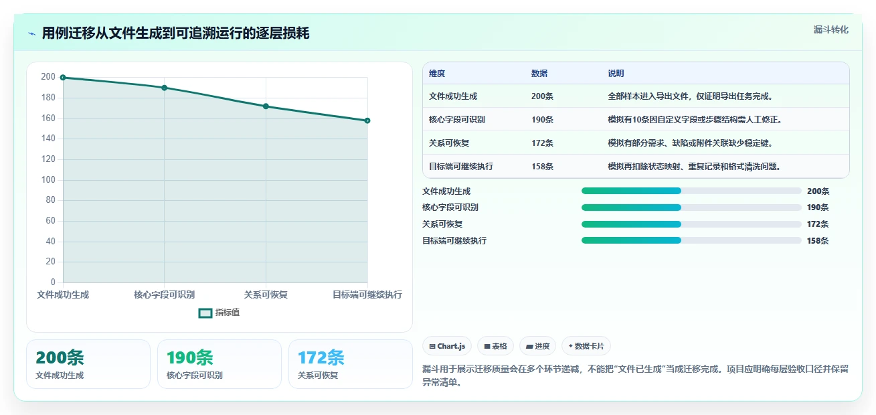Select the 进度 tag chip

(x=537, y=346)
